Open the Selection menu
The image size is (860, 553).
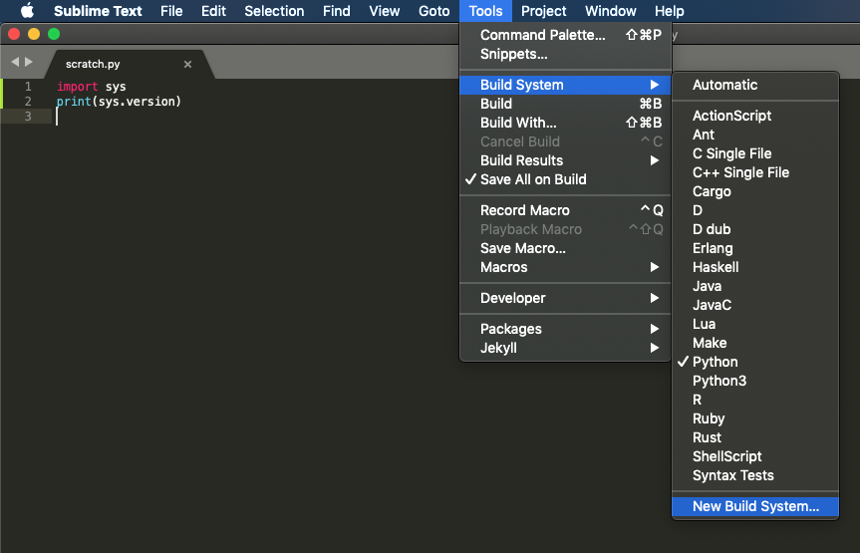click(274, 11)
